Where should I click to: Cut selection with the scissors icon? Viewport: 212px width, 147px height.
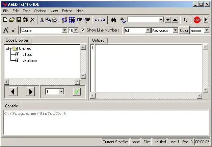[x=42, y=20]
